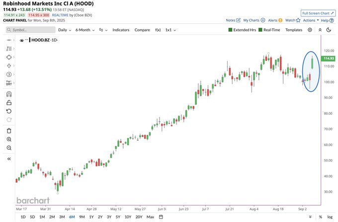This screenshot has width=338, height=222.
Task: Choose the shapes drawing tool
Action: (x=9, y=57)
